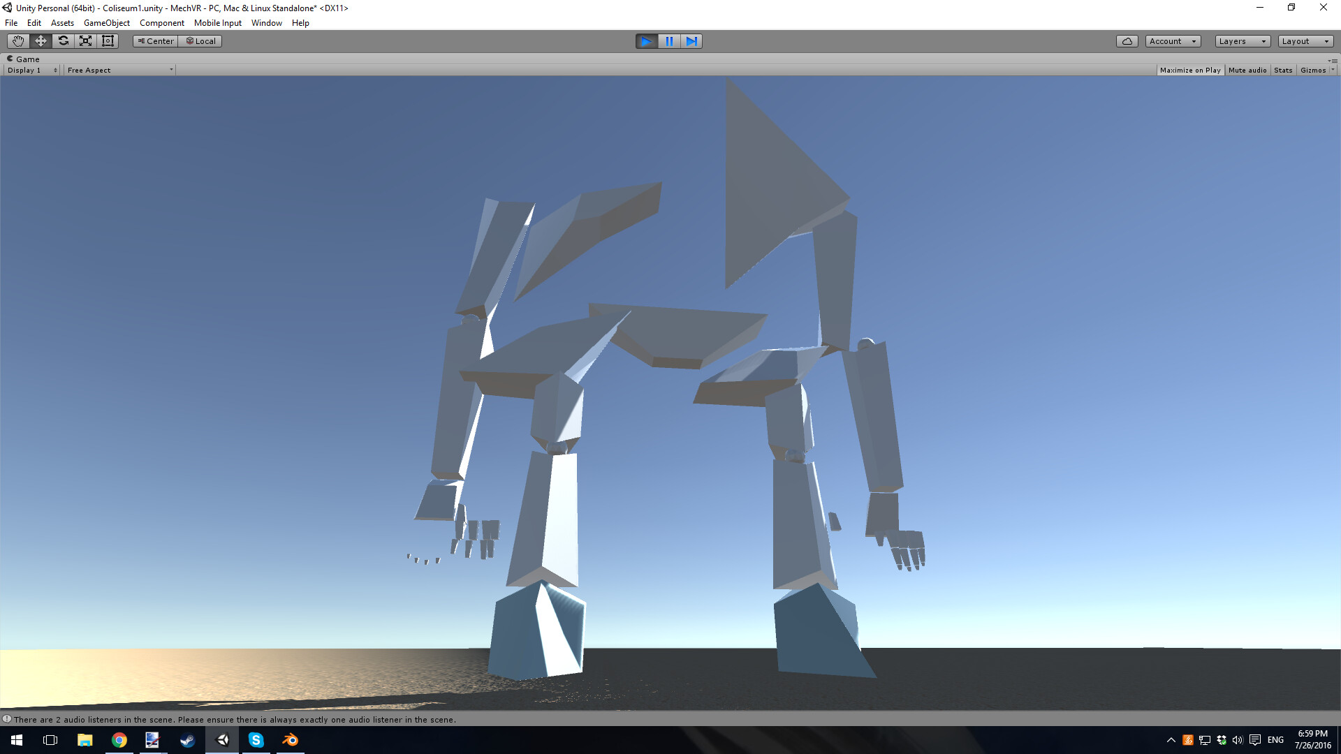
Task: Open Blender from the taskbar
Action: point(290,740)
